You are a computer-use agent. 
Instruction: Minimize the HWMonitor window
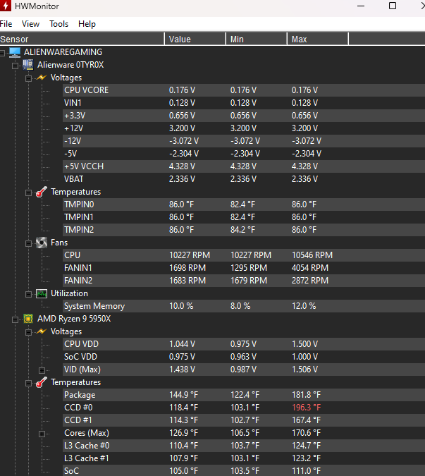[361, 6]
